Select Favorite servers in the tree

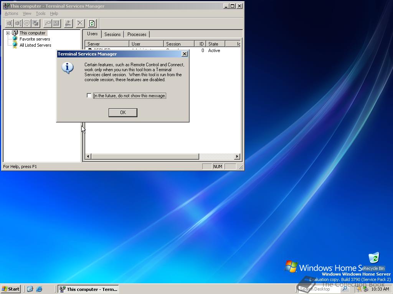tap(35, 39)
